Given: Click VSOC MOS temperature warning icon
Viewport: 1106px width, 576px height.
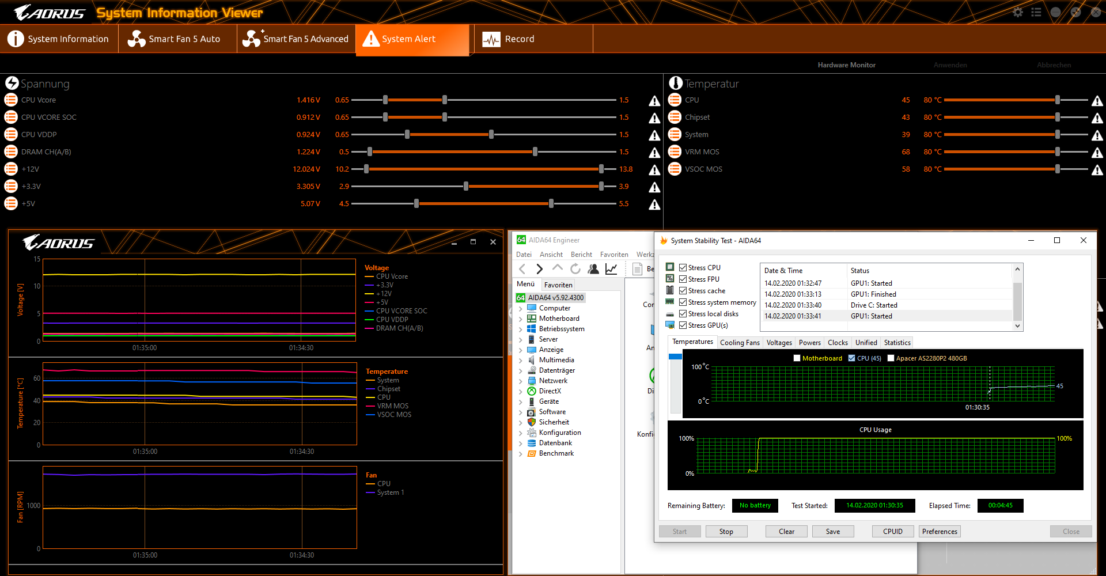Looking at the screenshot, I should point(1097,170).
